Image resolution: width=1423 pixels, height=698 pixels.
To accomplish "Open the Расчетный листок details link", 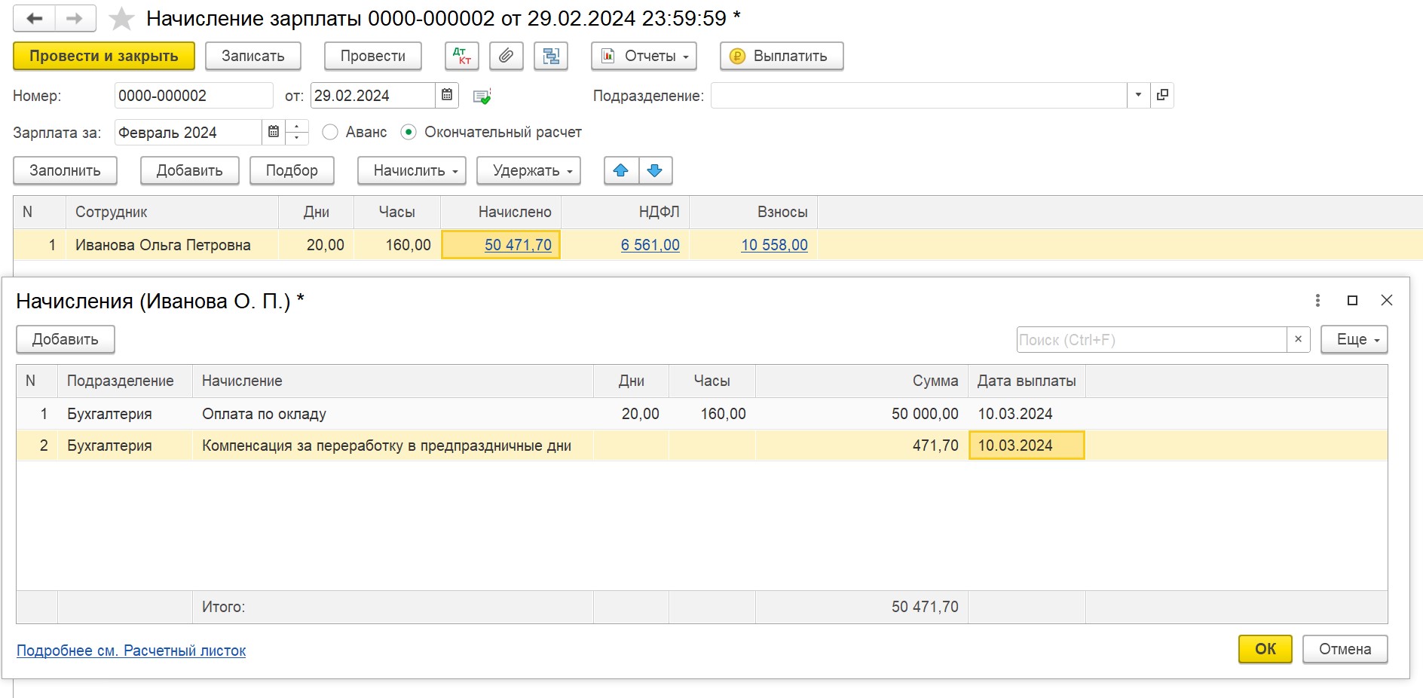I will pyautogui.click(x=131, y=651).
